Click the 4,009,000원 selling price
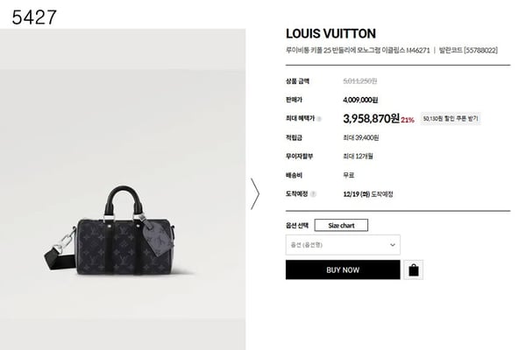Viewport: 526px width, 350px height. [360, 100]
